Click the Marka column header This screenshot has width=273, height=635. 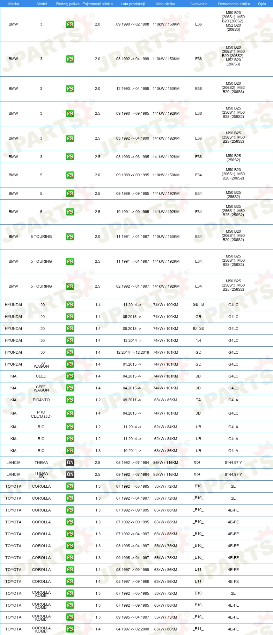tap(14, 4)
